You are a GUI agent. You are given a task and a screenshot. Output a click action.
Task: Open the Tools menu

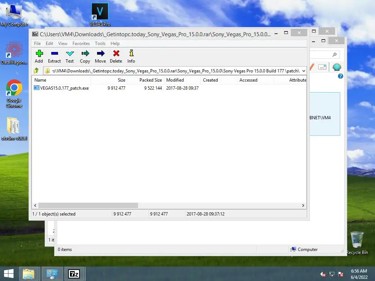[100, 44]
